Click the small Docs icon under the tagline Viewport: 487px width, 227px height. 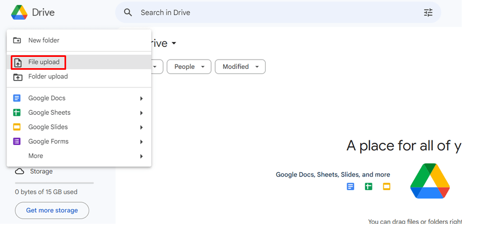350,187
